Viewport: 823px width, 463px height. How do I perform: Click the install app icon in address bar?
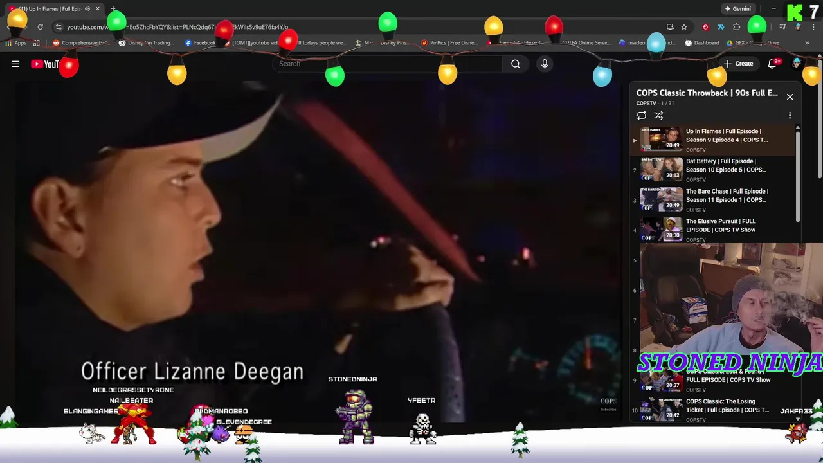[670, 27]
